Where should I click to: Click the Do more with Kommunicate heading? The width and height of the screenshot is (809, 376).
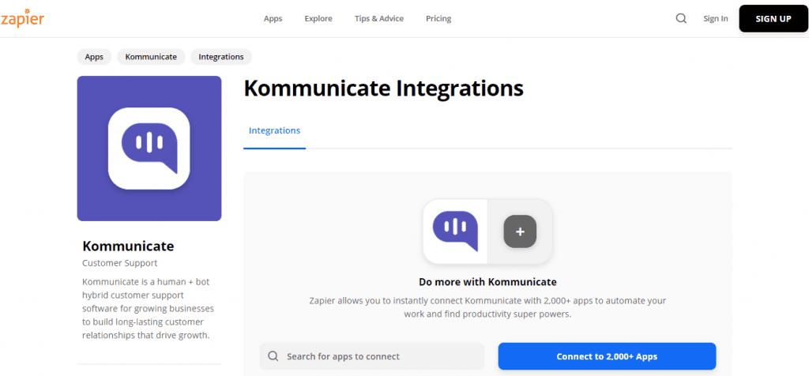click(x=487, y=282)
